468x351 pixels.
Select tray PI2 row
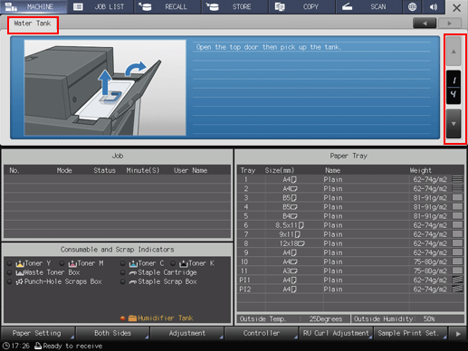tap(350, 289)
